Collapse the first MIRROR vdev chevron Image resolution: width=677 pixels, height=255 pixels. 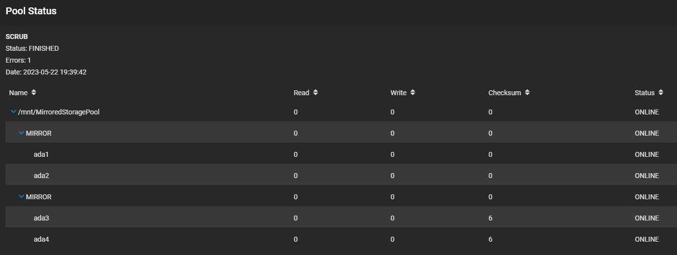coord(21,133)
